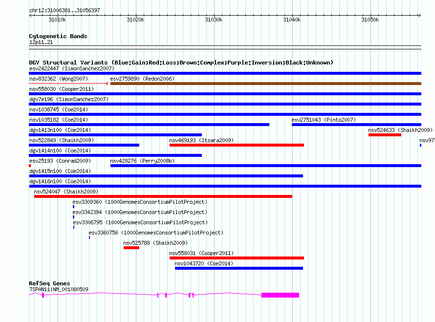Click the first small TSPAN11 exon near 31010k
This screenshot has width=435, height=322.
click(43, 295)
